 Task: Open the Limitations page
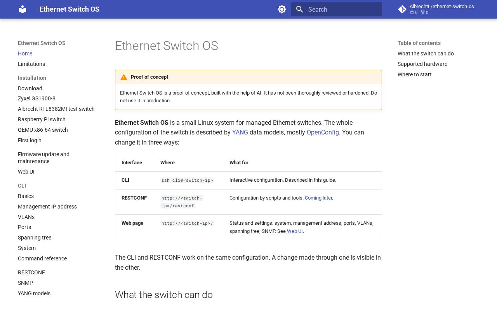(x=31, y=64)
